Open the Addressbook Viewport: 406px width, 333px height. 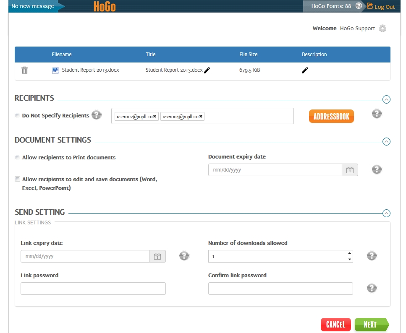(x=331, y=116)
